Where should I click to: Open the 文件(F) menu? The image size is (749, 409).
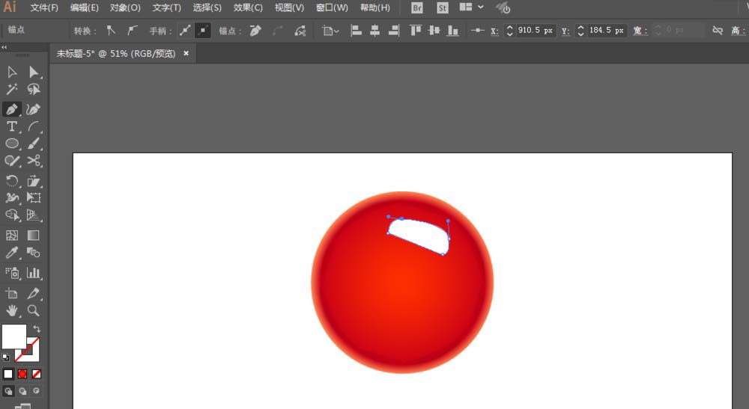pos(44,7)
